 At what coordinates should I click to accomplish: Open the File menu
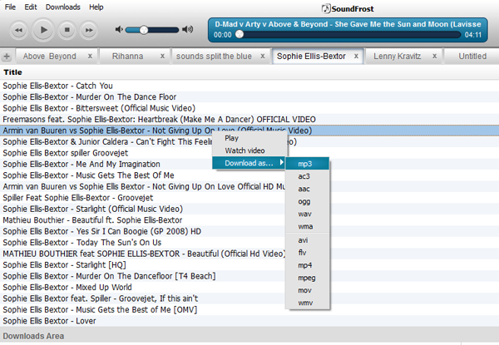[10, 7]
